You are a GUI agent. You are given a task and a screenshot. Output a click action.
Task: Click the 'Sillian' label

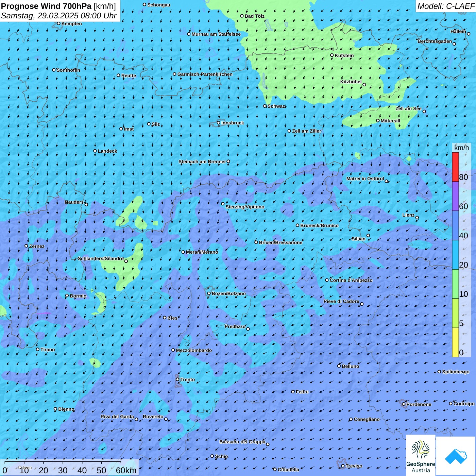(358, 239)
